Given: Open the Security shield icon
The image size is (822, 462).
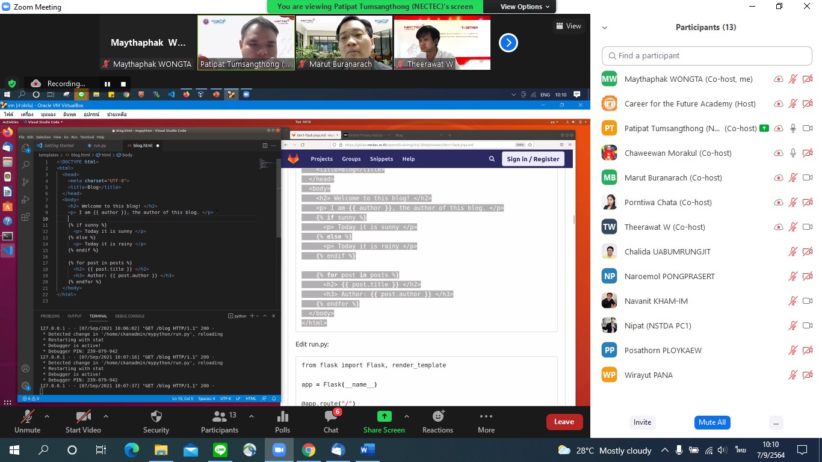Looking at the screenshot, I should coord(156,417).
